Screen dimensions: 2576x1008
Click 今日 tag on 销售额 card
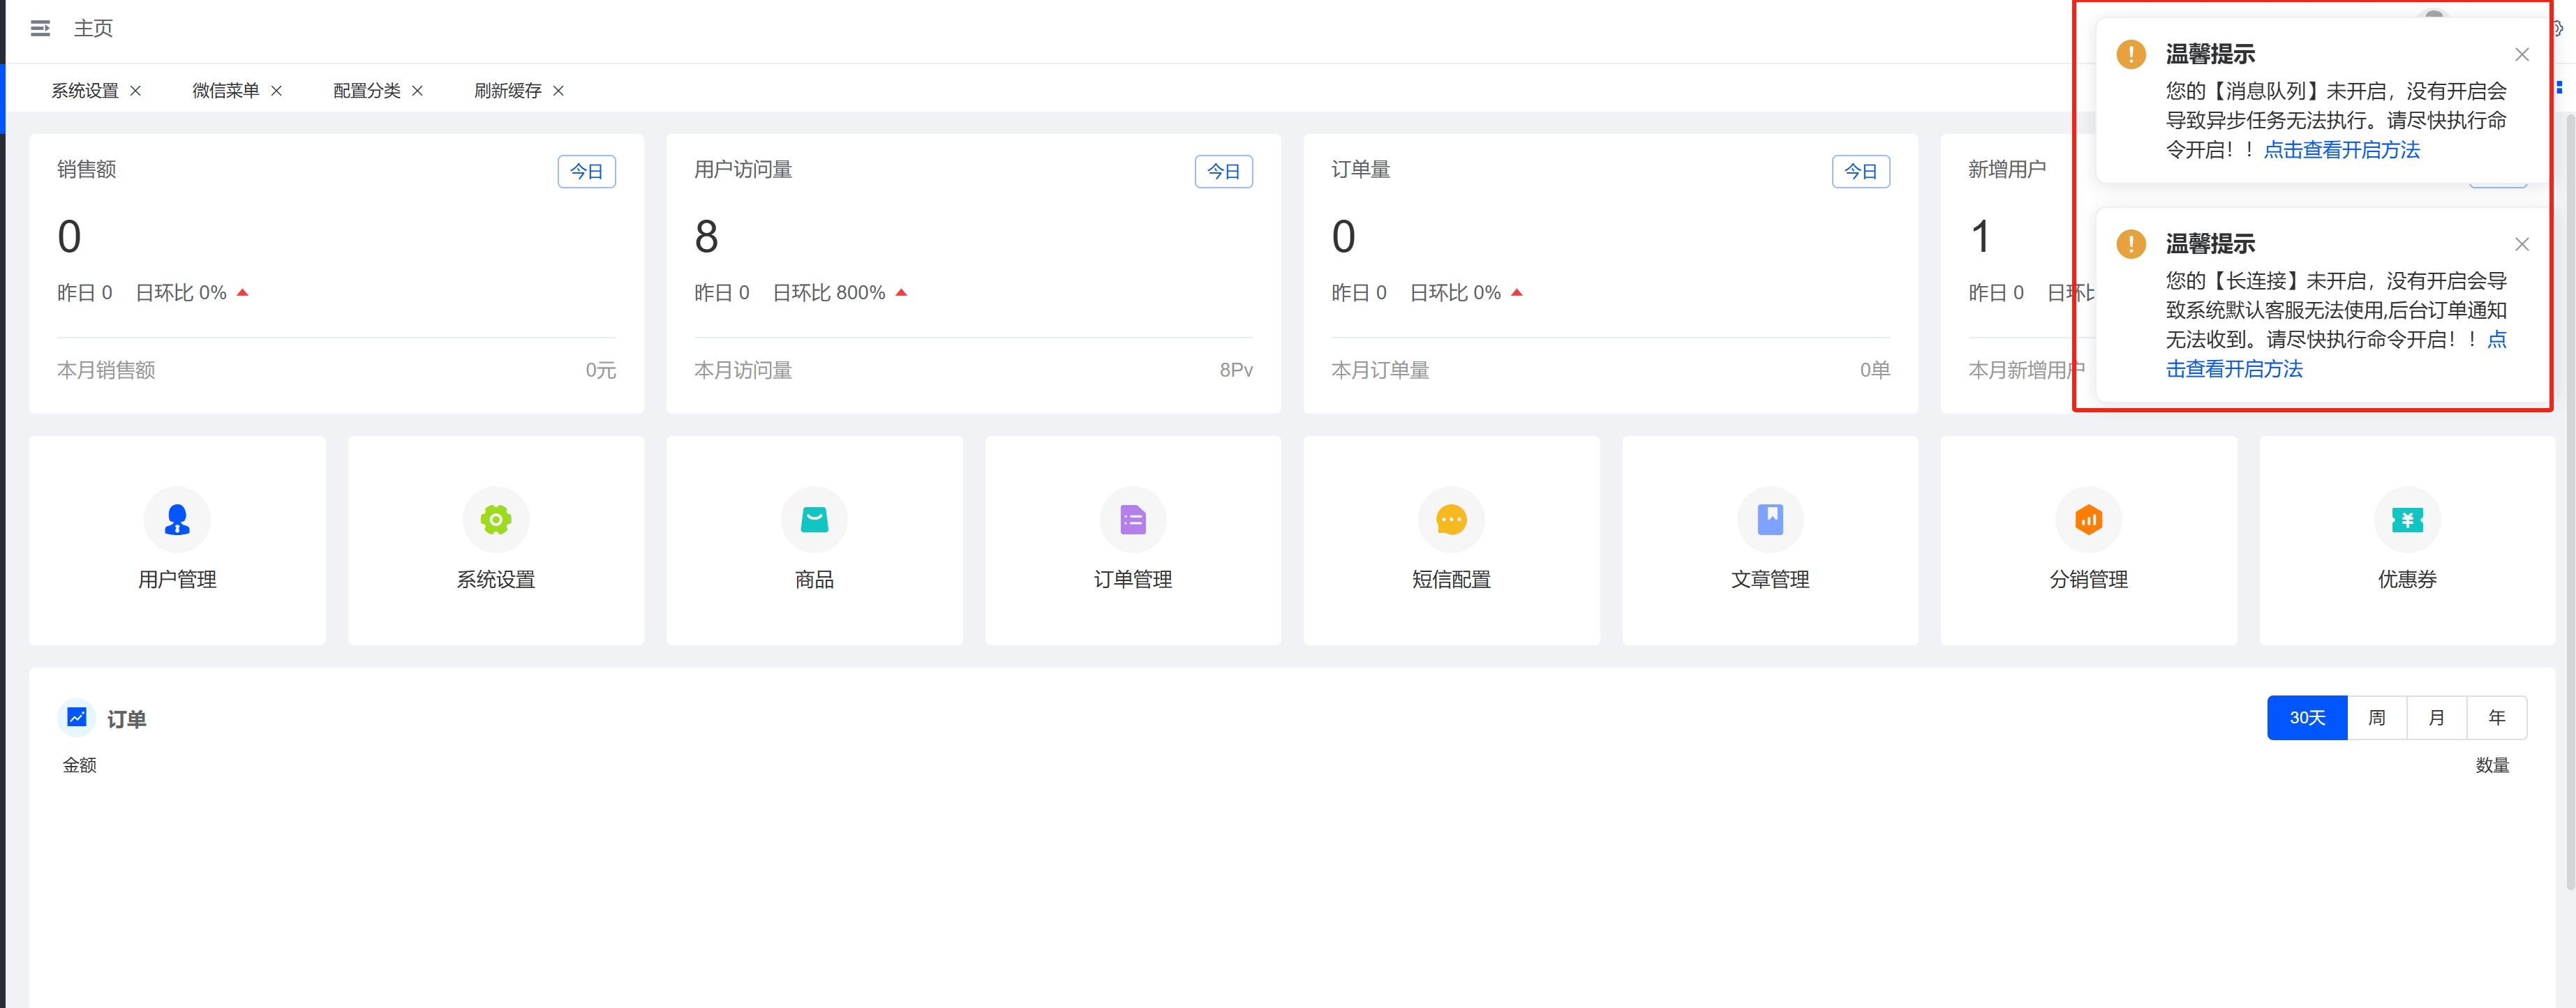click(x=586, y=172)
